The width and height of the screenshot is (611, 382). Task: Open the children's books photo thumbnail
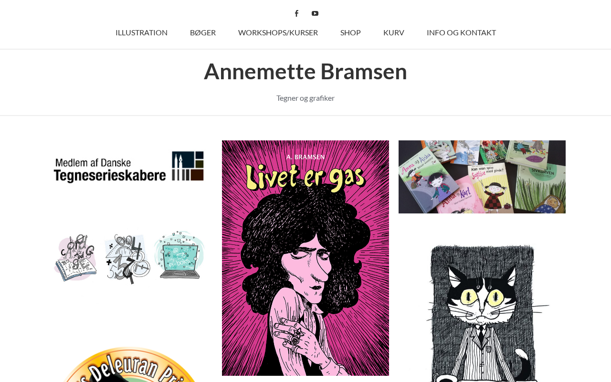click(482, 177)
